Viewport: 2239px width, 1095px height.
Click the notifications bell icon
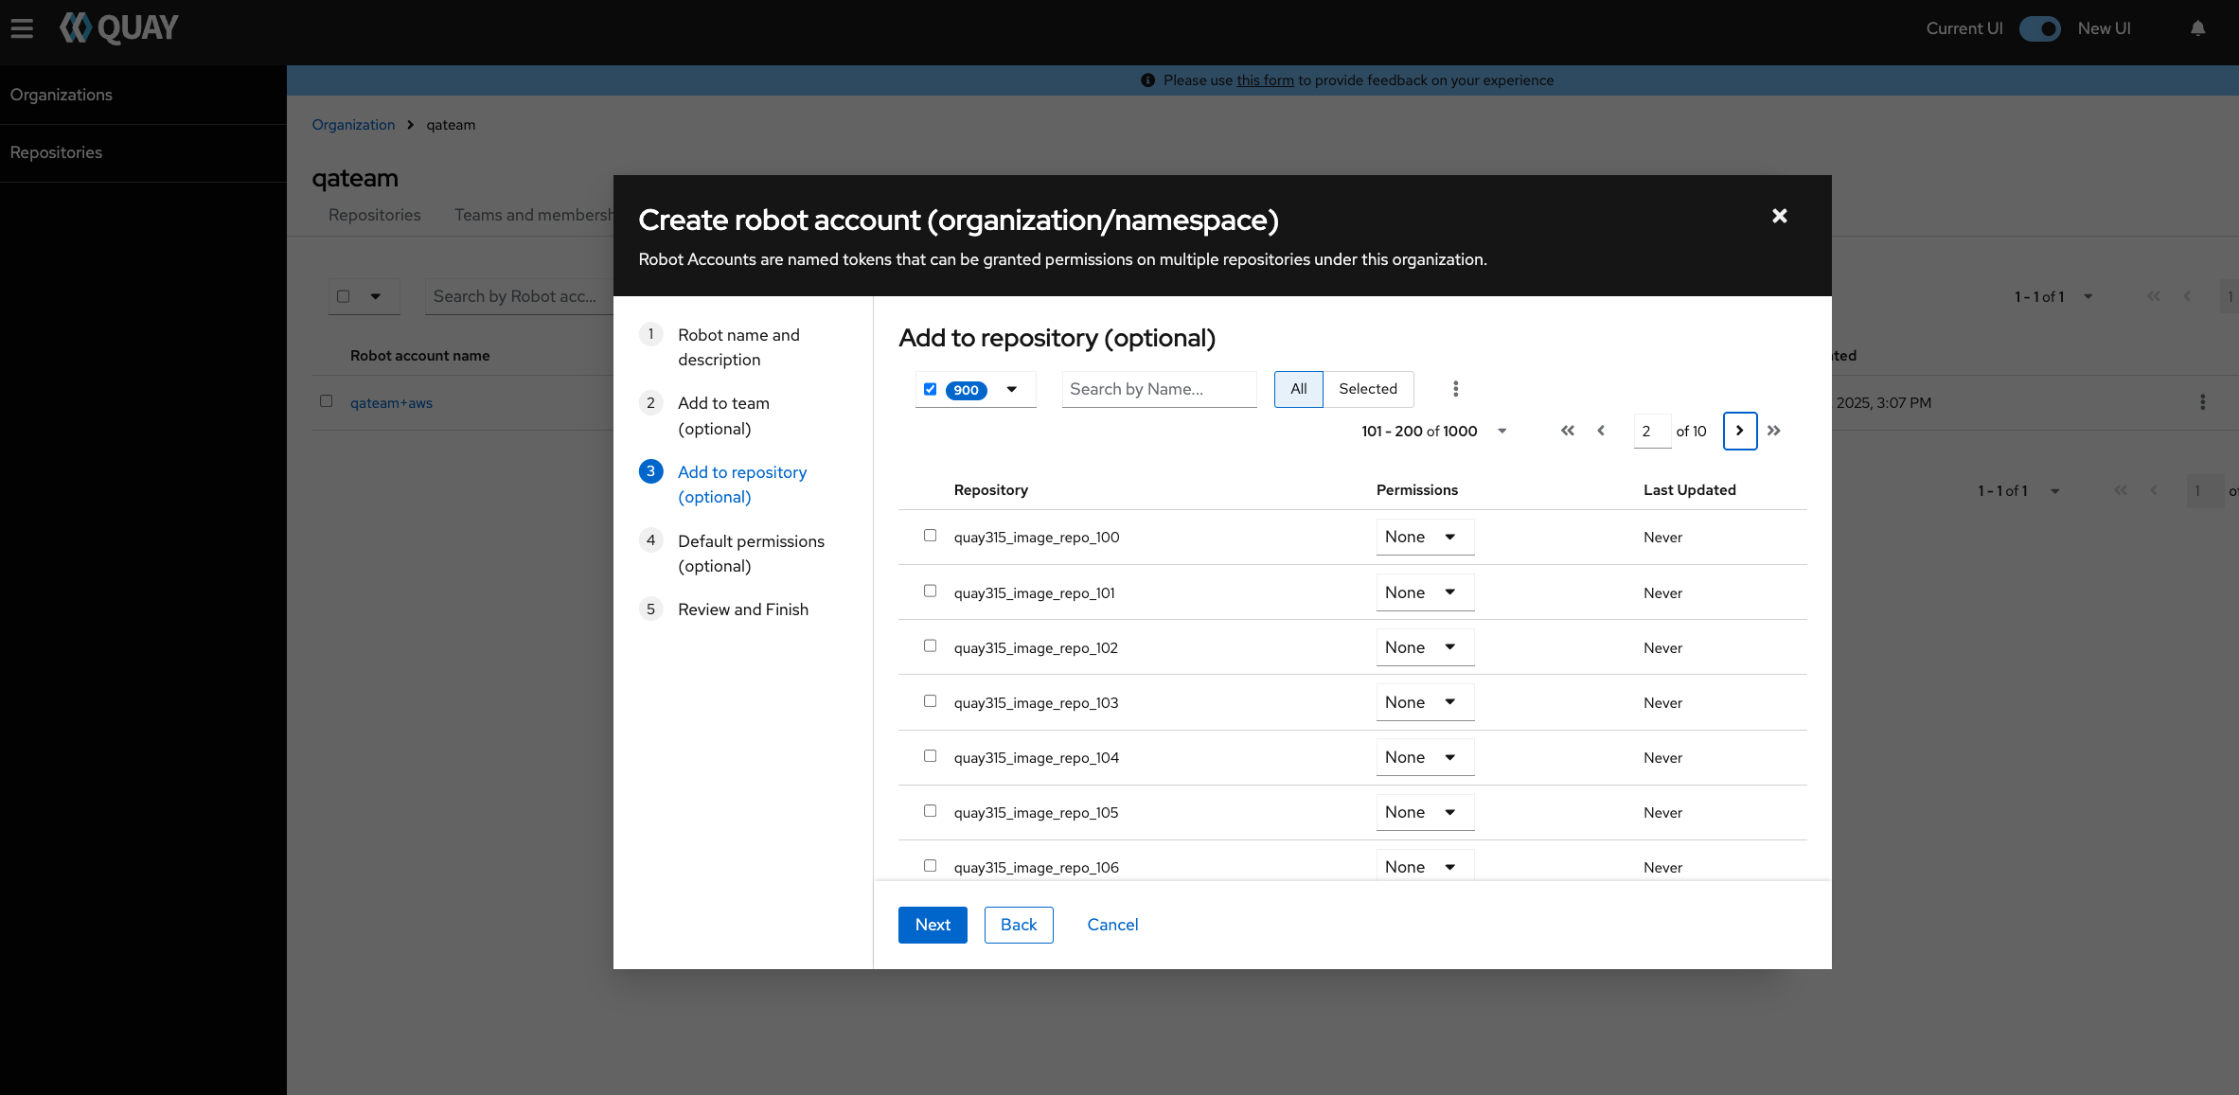(2198, 28)
